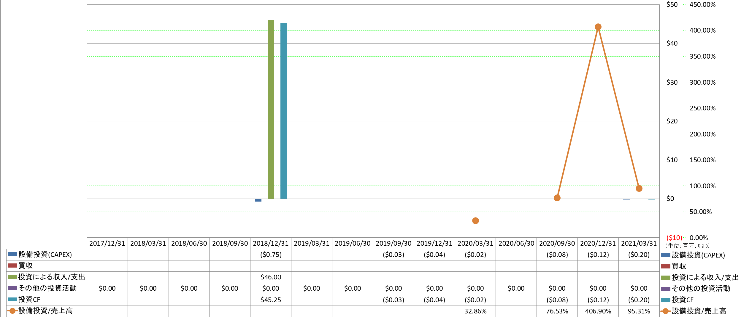
Task: Click the 2020/09/30 column header
Action: click(x=557, y=243)
